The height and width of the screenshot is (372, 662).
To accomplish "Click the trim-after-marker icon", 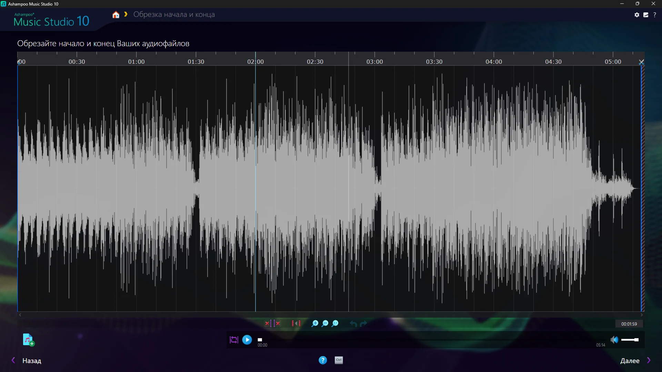I will click(277, 323).
